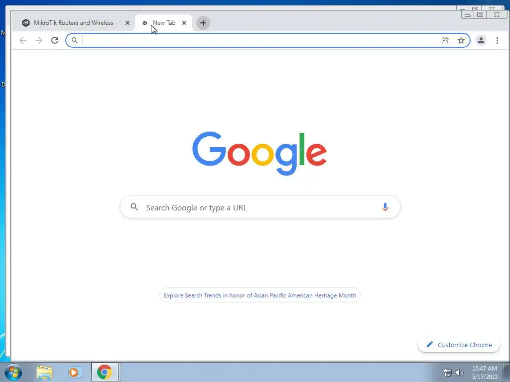Bookmark this tab with the star icon
This screenshot has height=382, width=510.
(461, 40)
